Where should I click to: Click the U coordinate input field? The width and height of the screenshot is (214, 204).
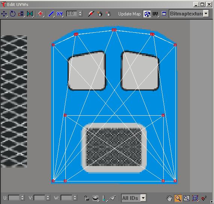tap(14, 198)
